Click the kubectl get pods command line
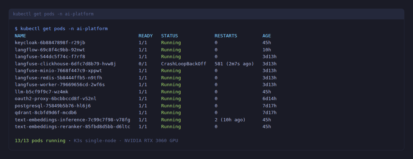 [61, 29]
